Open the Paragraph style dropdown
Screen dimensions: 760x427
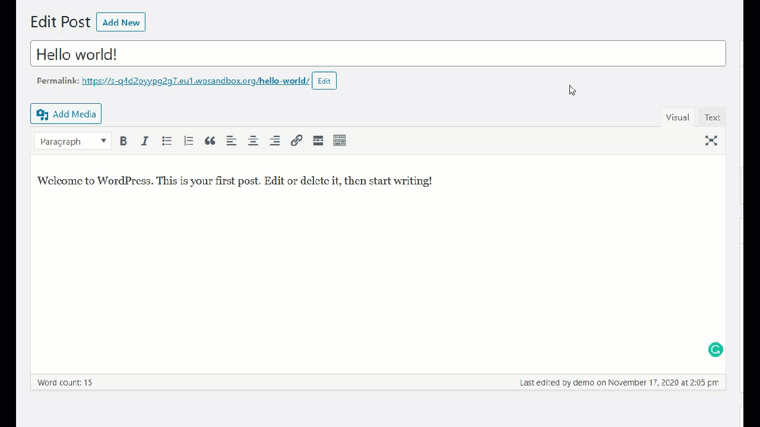[x=72, y=141]
